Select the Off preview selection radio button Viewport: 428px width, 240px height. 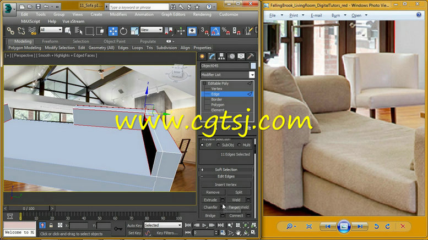click(x=202, y=145)
